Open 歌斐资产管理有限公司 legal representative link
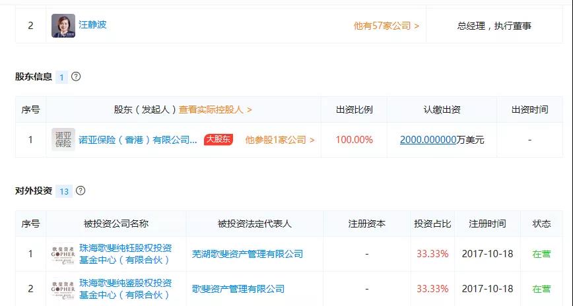 (x=238, y=289)
